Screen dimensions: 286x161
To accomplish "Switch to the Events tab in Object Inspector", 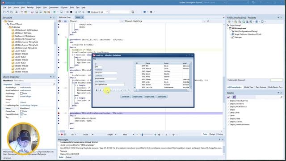I will pos(17,85).
